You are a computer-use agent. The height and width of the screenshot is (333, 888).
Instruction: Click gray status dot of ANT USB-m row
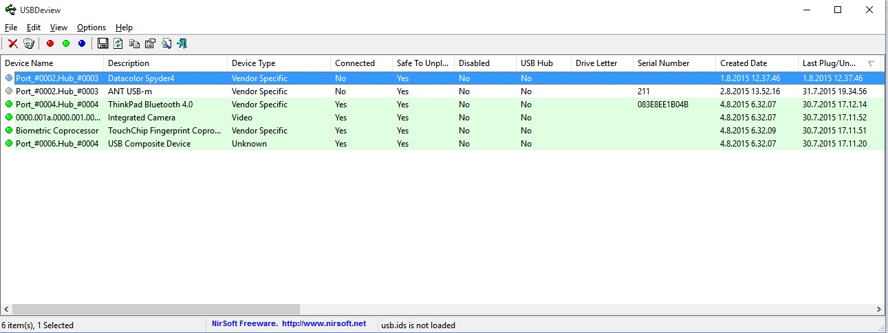pos(9,92)
